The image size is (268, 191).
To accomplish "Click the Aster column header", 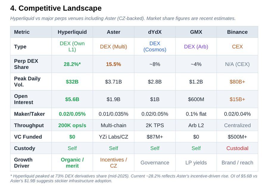I will point(113,32).
